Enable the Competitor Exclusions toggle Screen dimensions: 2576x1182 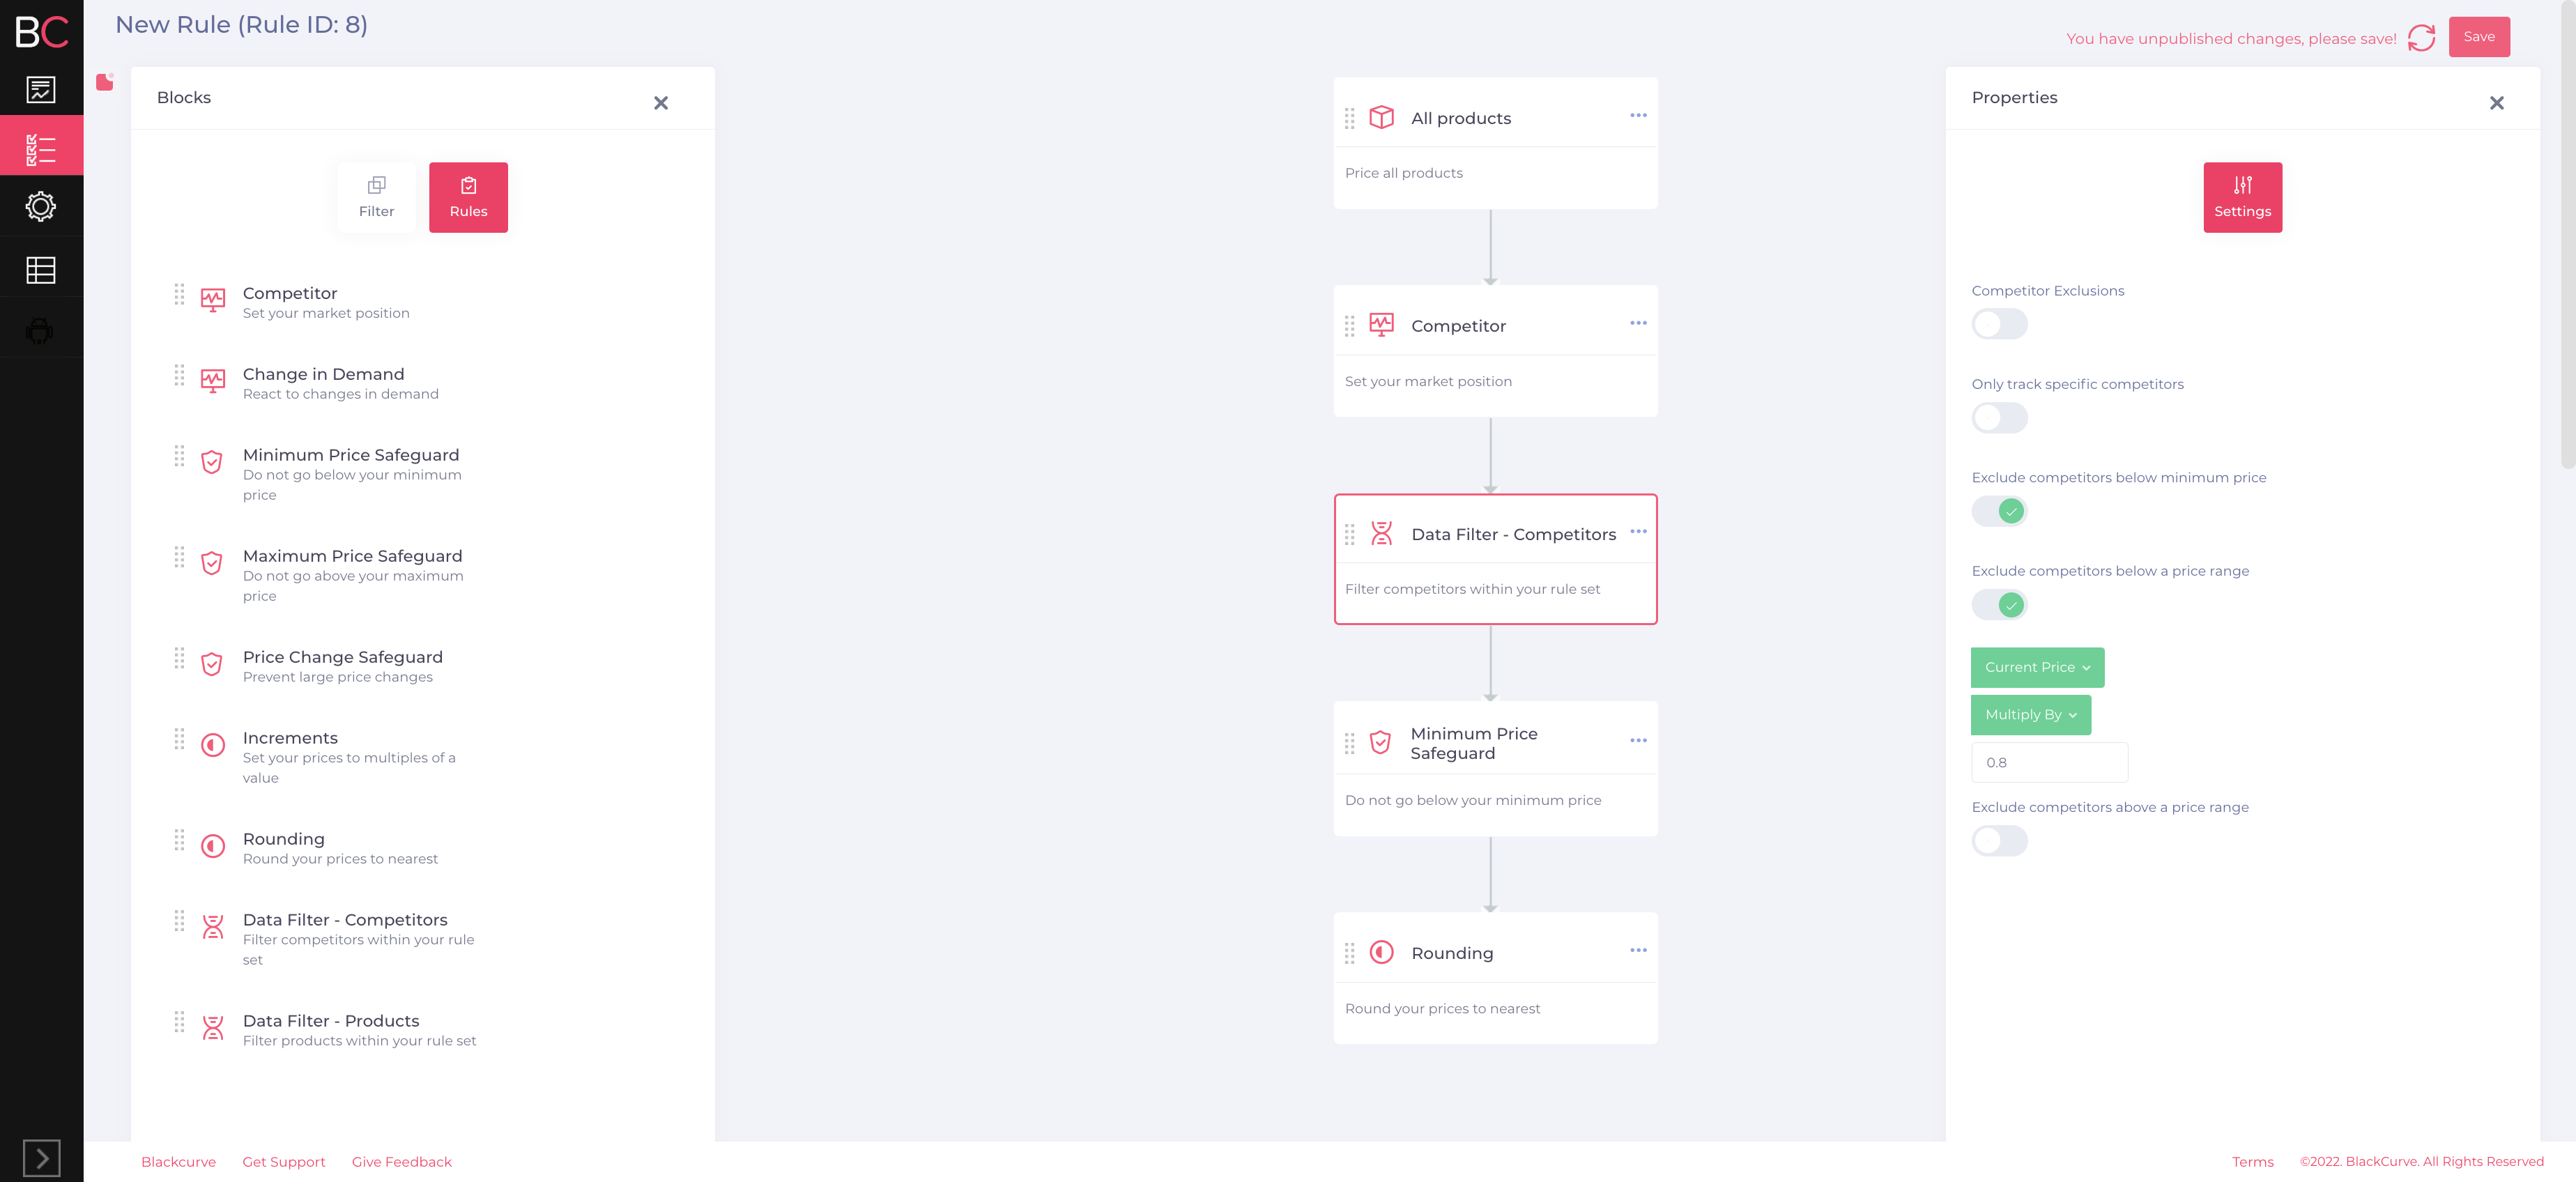(1999, 324)
